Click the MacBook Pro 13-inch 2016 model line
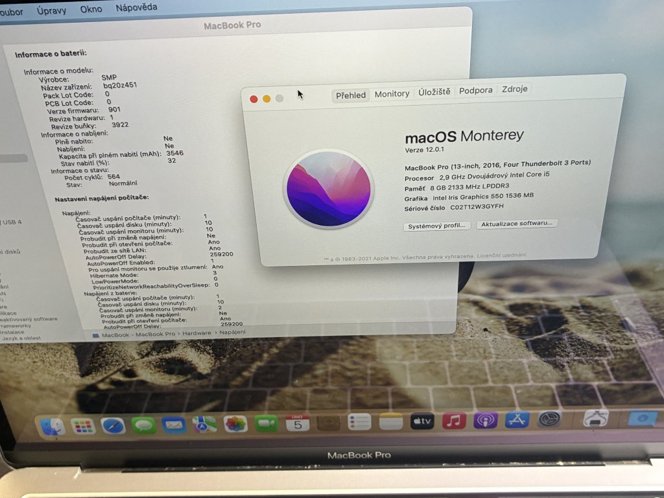 click(x=497, y=165)
